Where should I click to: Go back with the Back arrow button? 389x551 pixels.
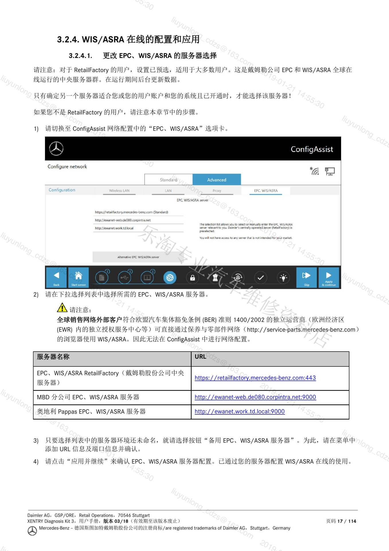point(56,278)
